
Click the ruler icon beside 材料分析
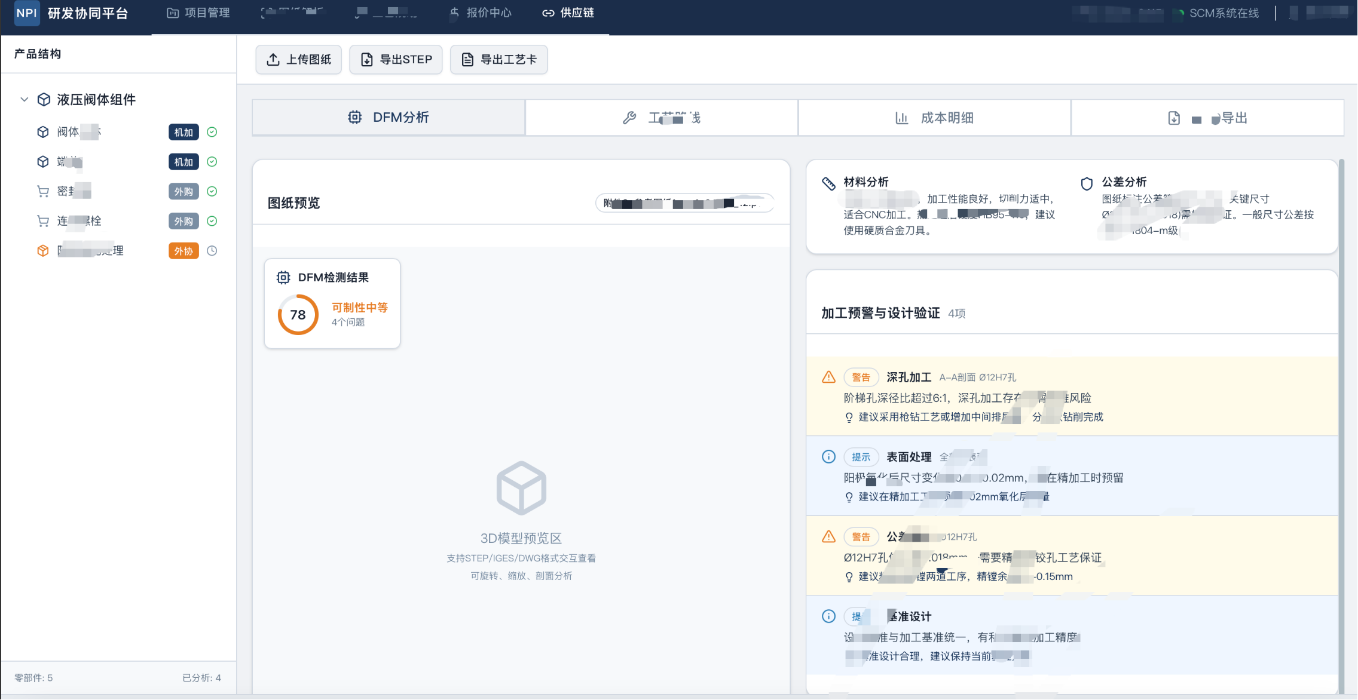pos(828,183)
